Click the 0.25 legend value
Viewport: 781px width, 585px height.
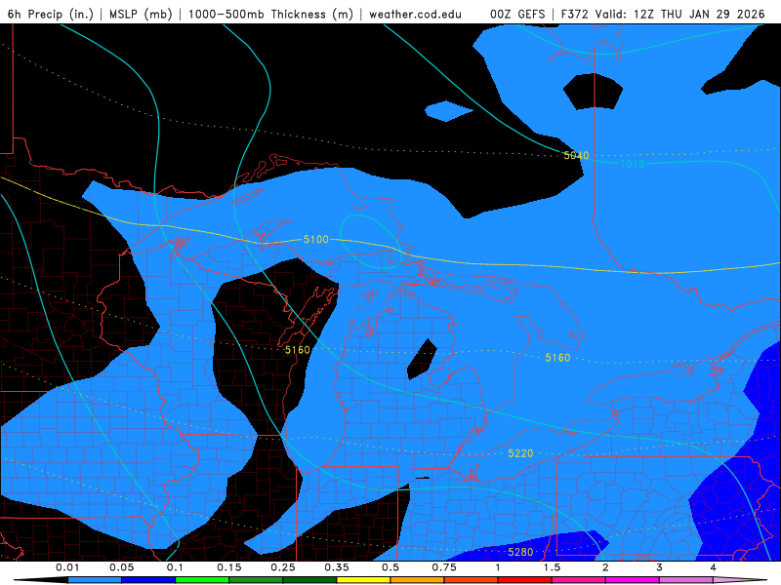(x=283, y=567)
